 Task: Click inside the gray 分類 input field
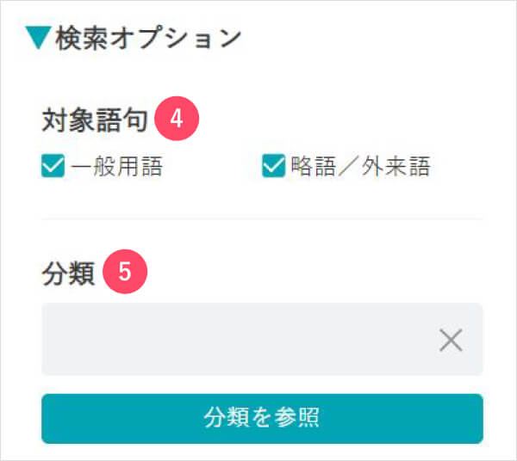click(262, 339)
